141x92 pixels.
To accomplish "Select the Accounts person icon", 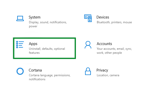I will point(88,45).
